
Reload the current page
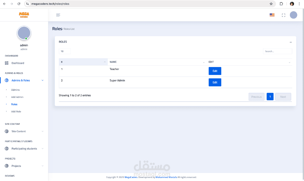(19, 4)
